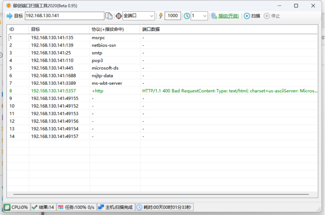Click the blue scan play icon
The width and height of the screenshot is (325, 215).
coord(247,16)
